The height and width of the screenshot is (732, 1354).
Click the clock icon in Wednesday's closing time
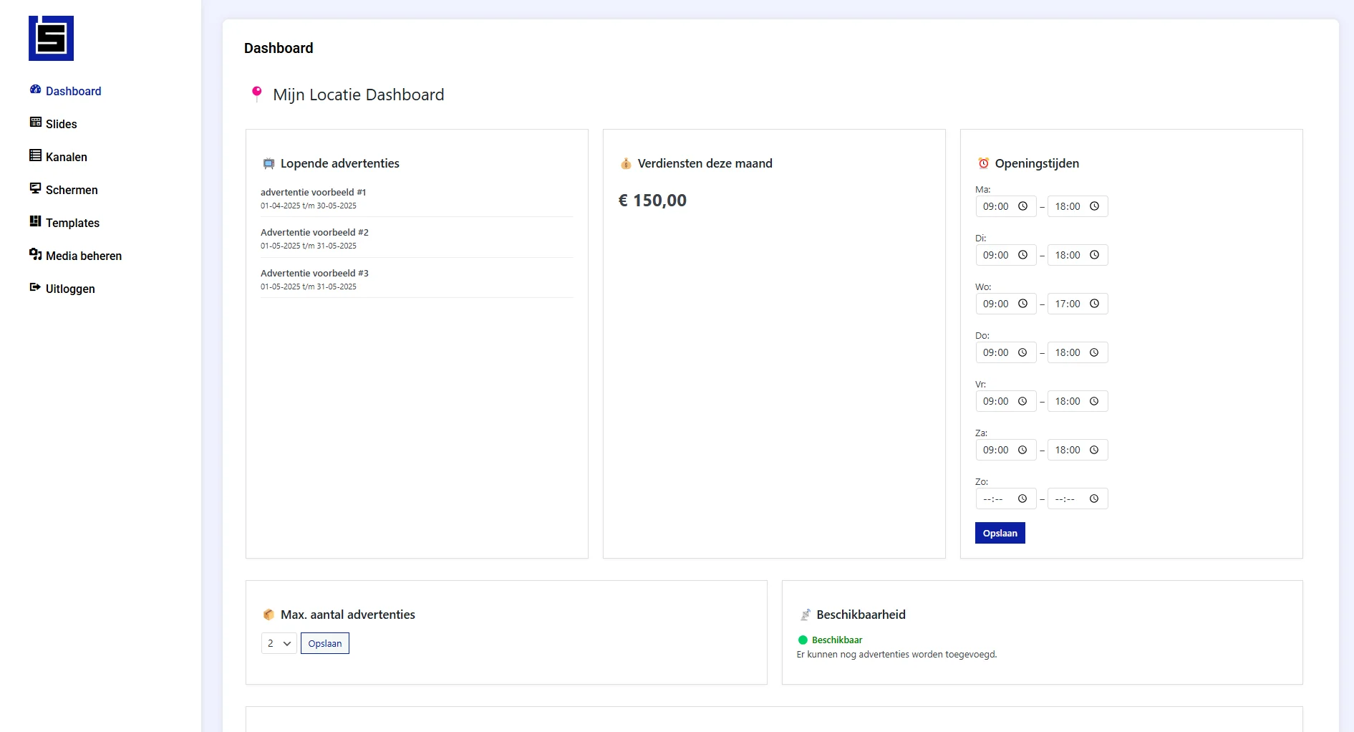click(1094, 304)
